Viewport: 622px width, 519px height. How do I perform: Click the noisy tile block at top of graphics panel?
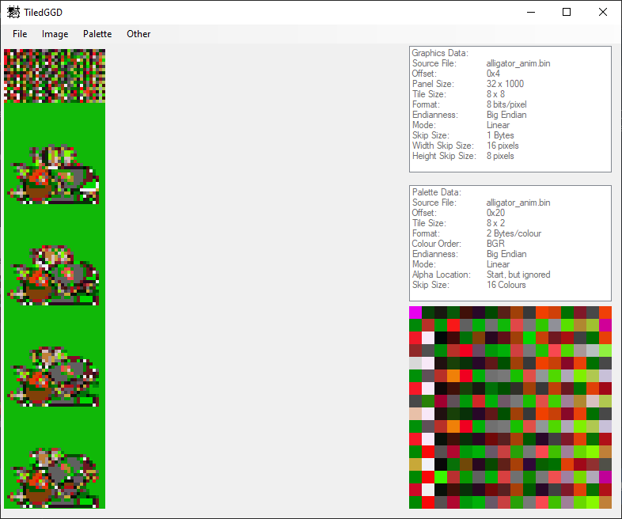tap(55, 76)
